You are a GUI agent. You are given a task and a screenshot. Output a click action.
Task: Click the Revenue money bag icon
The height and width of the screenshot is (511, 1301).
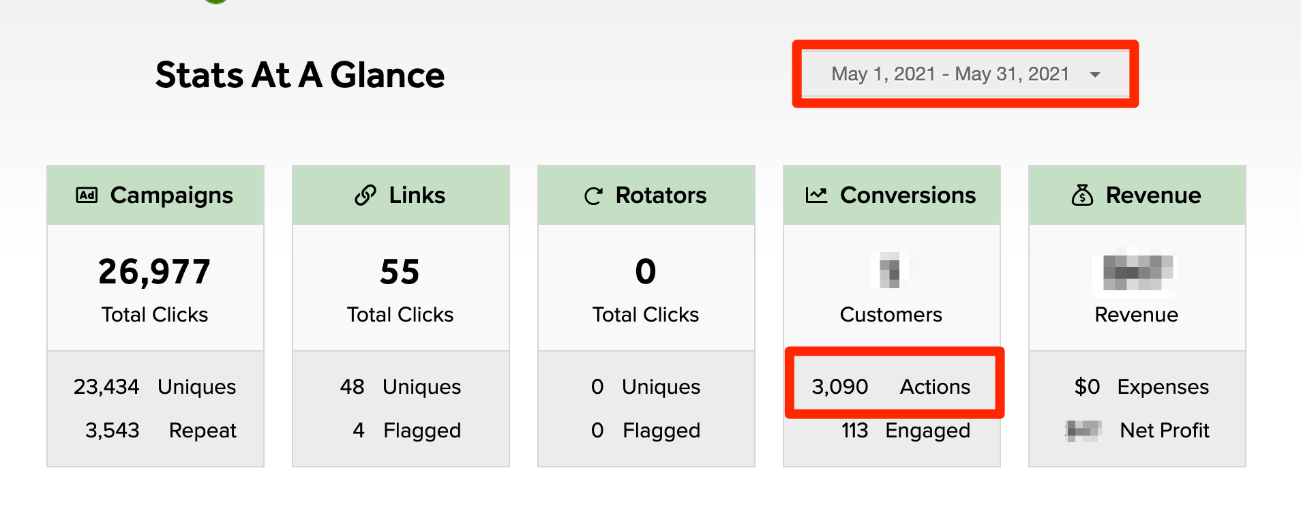[1082, 196]
